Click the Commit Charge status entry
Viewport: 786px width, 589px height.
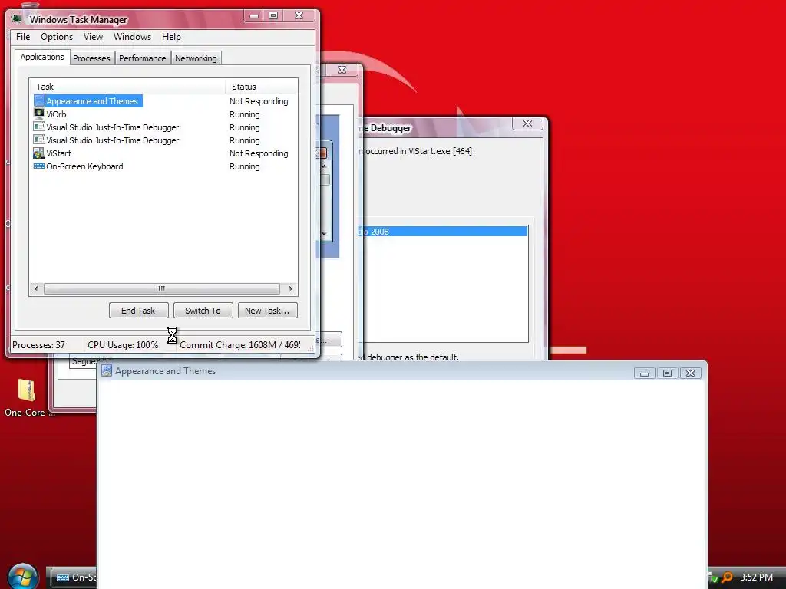(x=240, y=344)
